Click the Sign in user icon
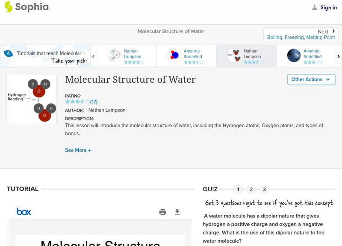342x246 pixels. click(315, 7)
